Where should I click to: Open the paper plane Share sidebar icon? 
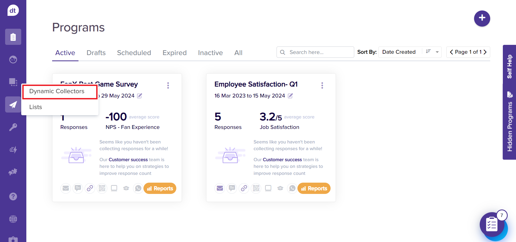(x=13, y=104)
